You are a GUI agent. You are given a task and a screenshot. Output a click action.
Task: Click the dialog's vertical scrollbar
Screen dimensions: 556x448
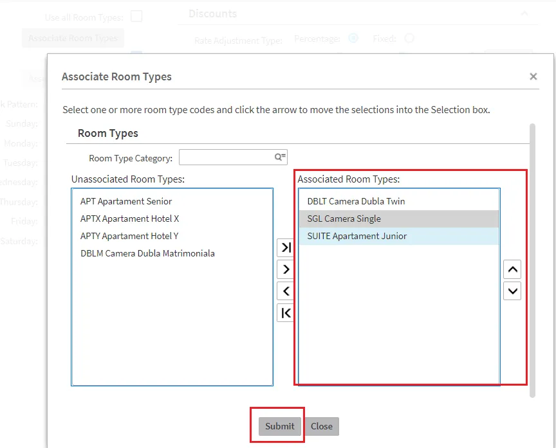click(532, 260)
